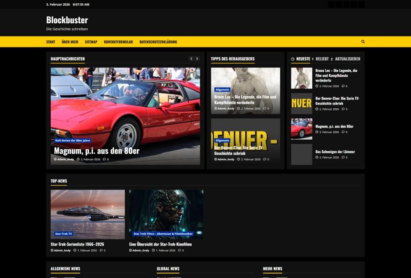
Task: Go to previous Hauptnachrichten slide
Action: tap(191, 59)
